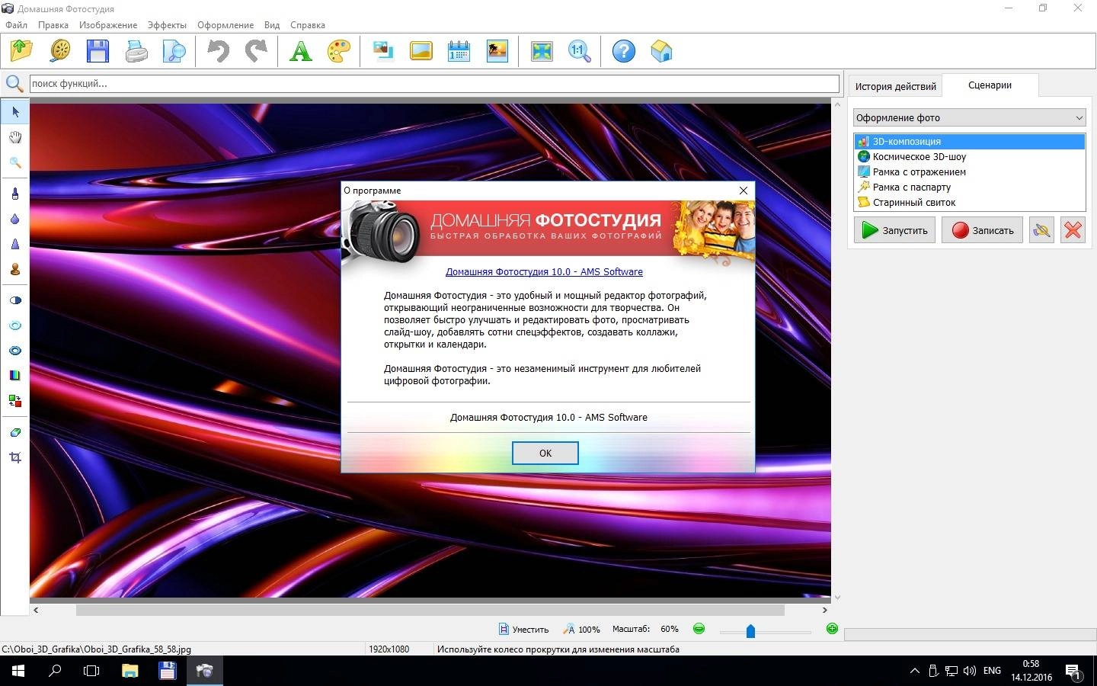Click the photo montage layers icon
The height and width of the screenshot is (686, 1097).
tap(383, 51)
